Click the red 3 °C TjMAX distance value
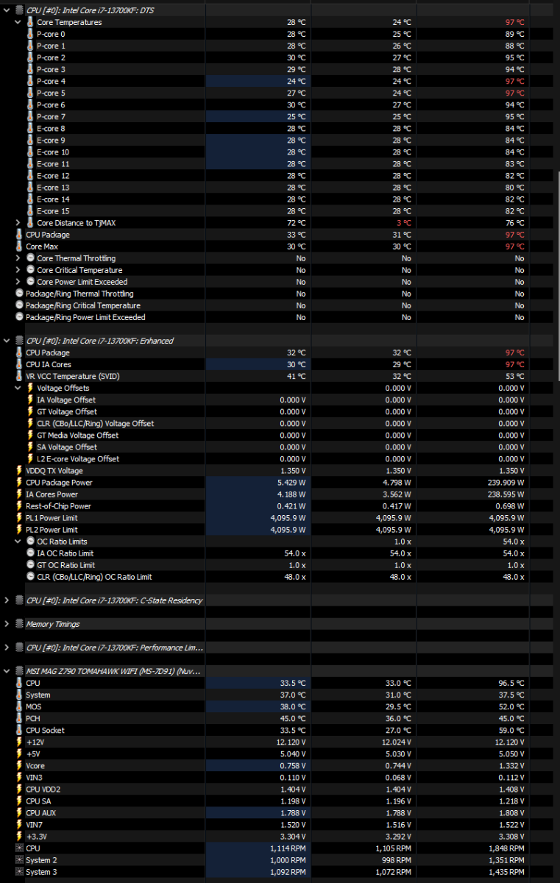 click(x=403, y=223)
